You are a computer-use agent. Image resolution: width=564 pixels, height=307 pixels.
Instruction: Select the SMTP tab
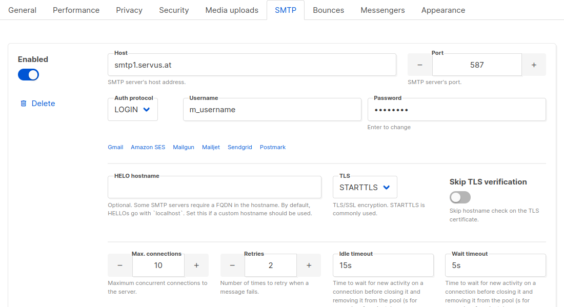point(286,10)
